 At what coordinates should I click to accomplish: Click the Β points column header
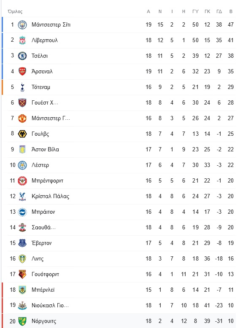point(231,11)
